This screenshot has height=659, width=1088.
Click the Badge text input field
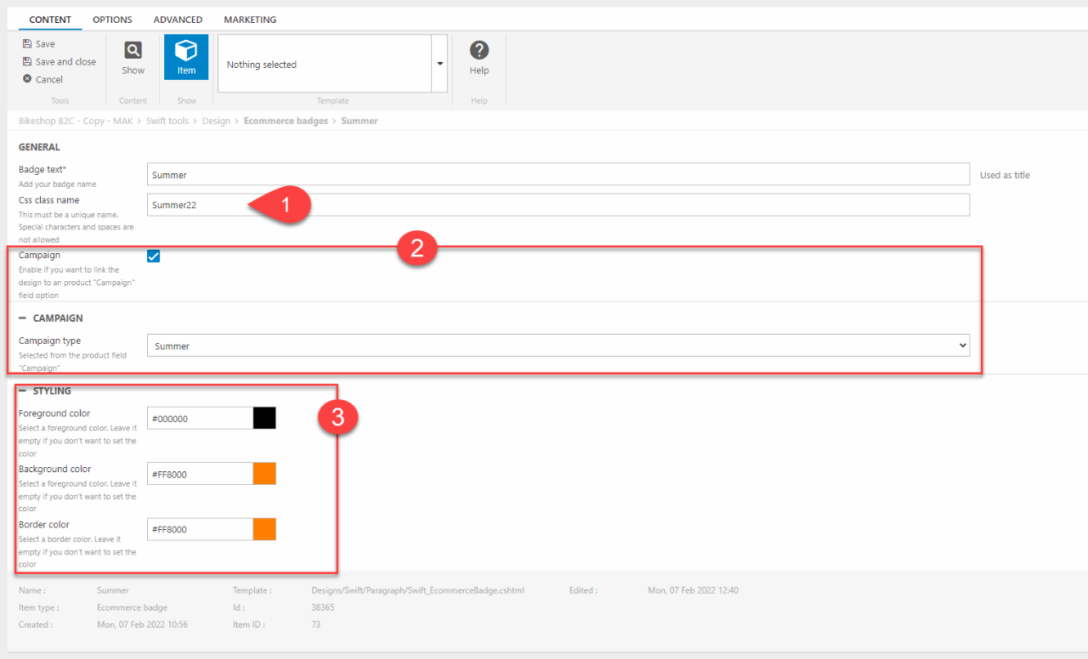tap(558, 174)
